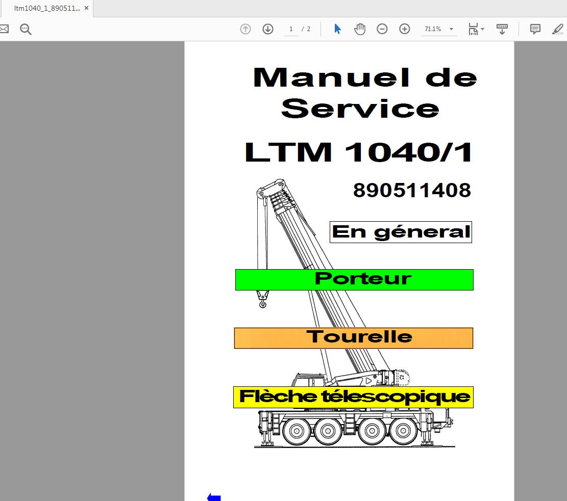This screenshot has width=567, height=501.
Task: Open the find text magnifier tool
Action: tap(26, 29)
